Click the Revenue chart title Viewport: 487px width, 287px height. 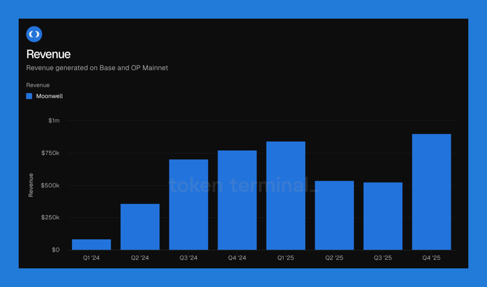(x=48, y=54)
